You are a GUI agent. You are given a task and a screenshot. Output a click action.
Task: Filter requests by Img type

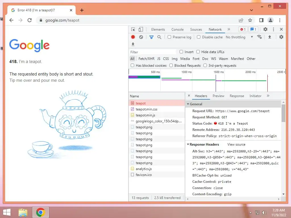[x=174, y=59]
